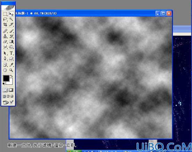This screenshot has width=192, height=152.
Task: Switch to Standard editing mode
Action: 5,90
